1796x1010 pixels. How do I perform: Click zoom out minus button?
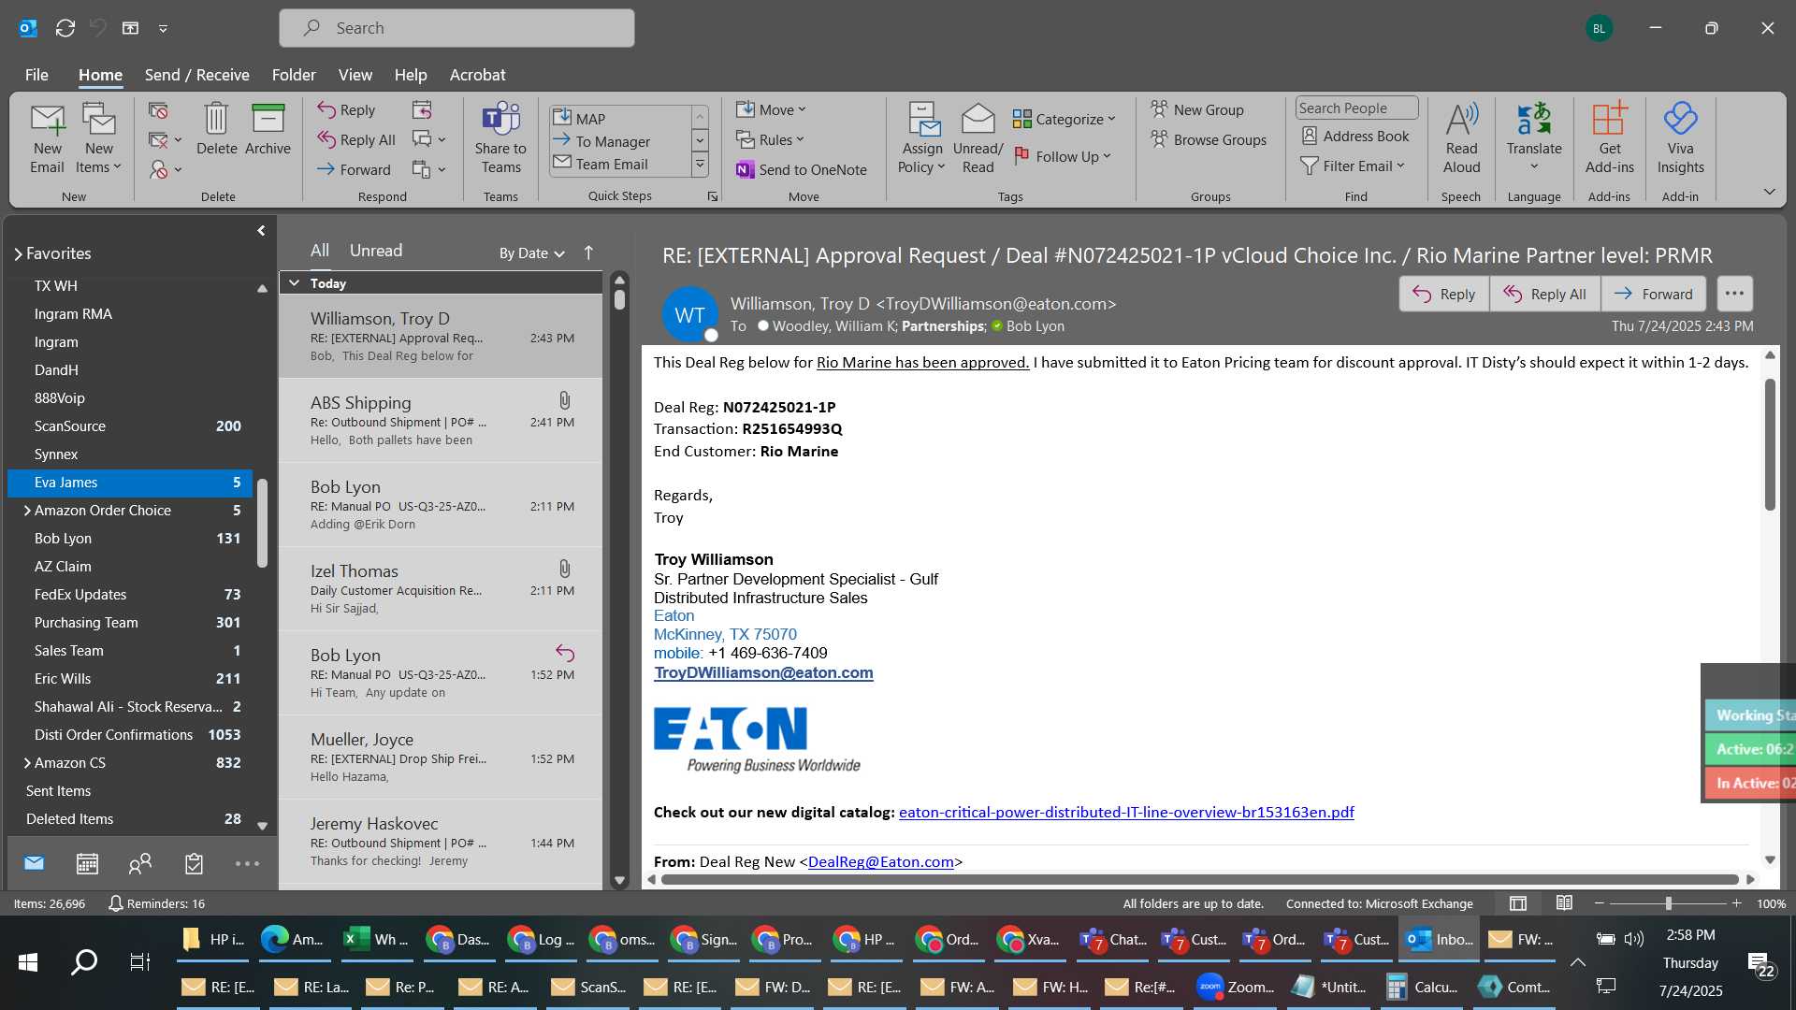[1600, 903]
